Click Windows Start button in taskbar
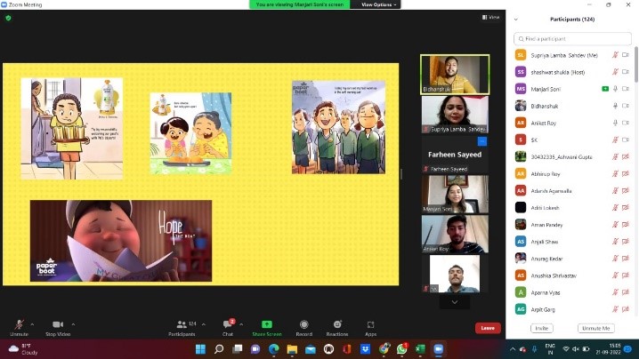The image size is (639, 359). tap(200, 349)
